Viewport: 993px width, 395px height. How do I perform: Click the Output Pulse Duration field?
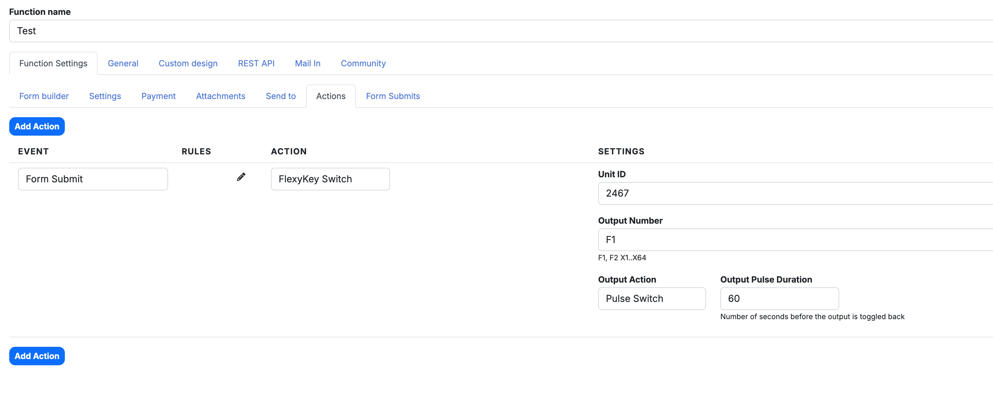pyautogui.click(x=779, y=298)
